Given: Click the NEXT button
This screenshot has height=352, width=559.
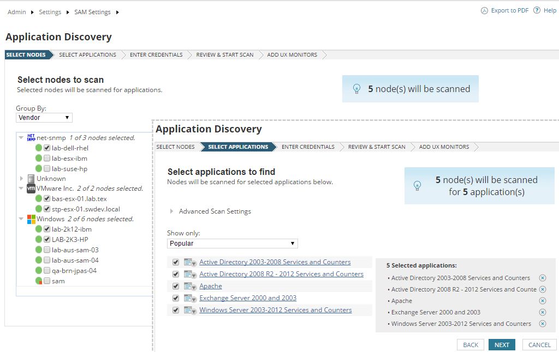Looking at the screenshot, I should pyautogui.click(x=502, y=345).
